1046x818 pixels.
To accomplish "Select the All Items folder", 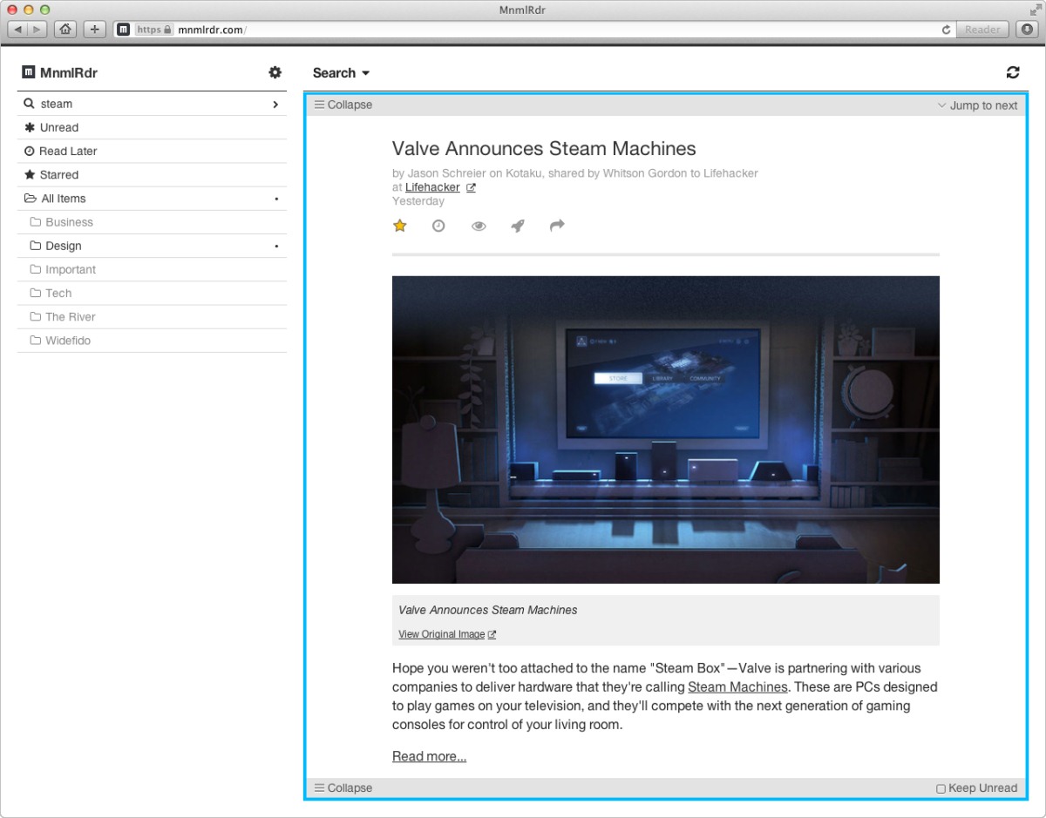I will pyautogui.click(x=152, y=199).
